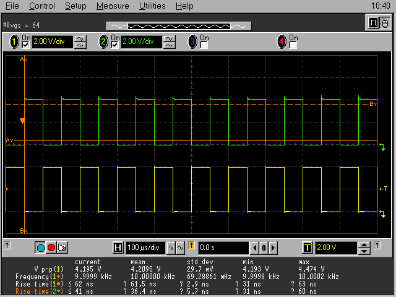Click the Channel 4 number button
This screenshot has width=396, height=297.
282,42
